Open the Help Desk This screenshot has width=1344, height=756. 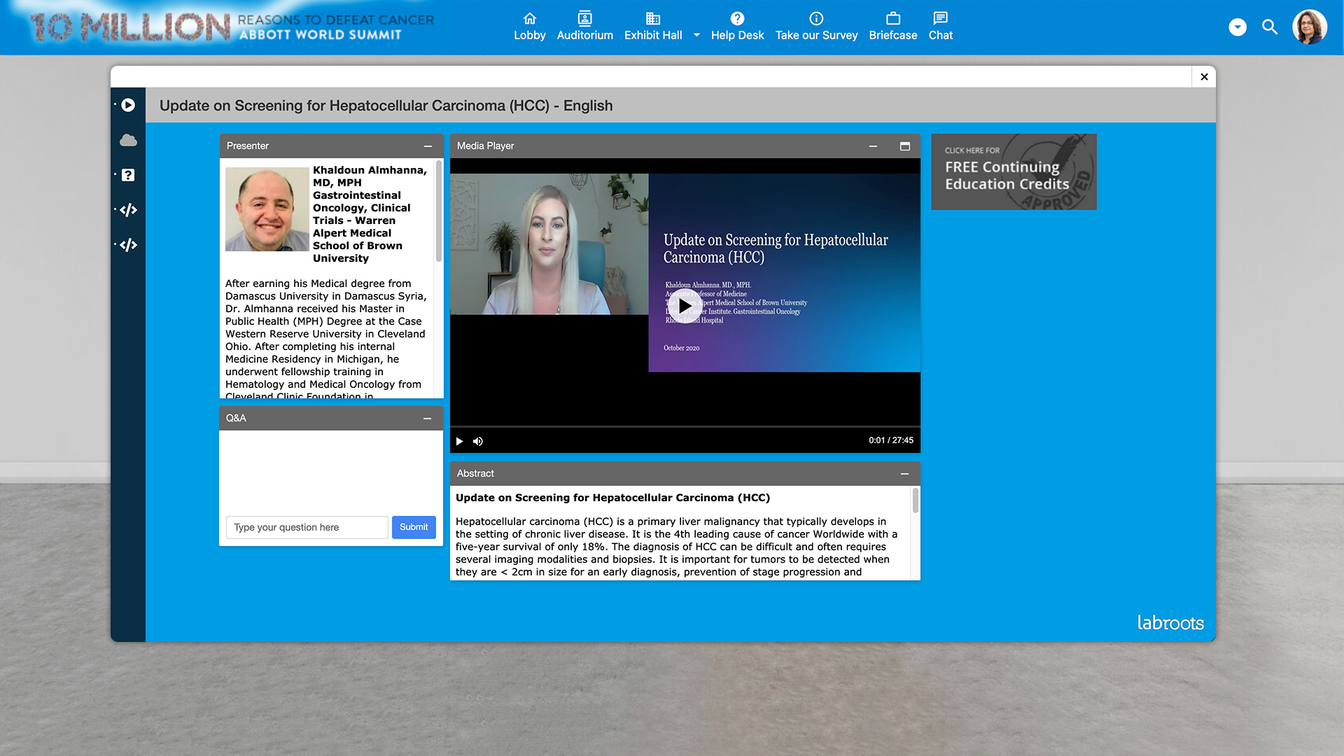[x=737, y=27]
